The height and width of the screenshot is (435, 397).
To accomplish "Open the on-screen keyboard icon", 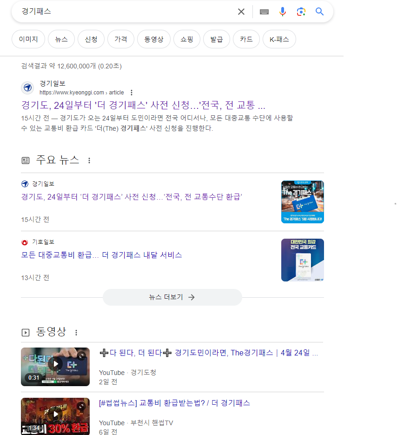I will 264,12.
